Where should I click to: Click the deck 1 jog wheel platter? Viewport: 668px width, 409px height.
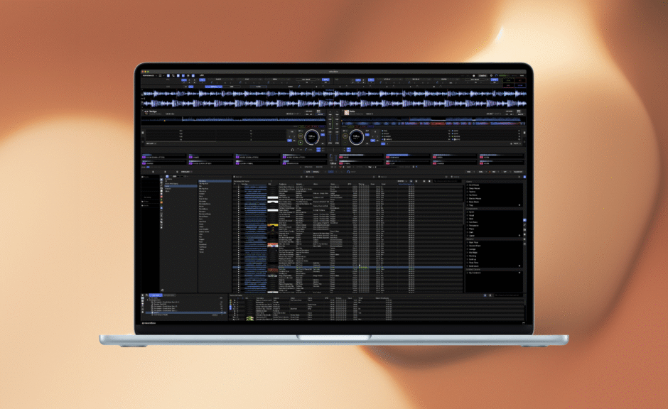click(x=313, y=137)
